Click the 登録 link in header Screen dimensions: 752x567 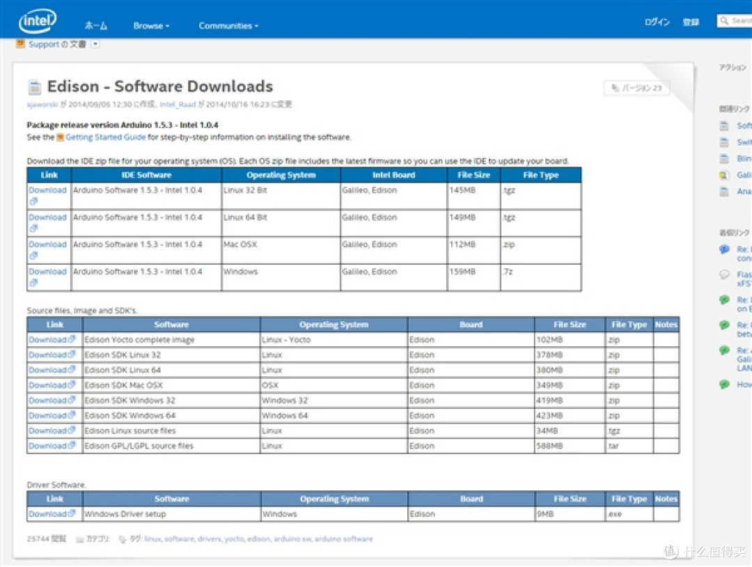coord(691,22)
